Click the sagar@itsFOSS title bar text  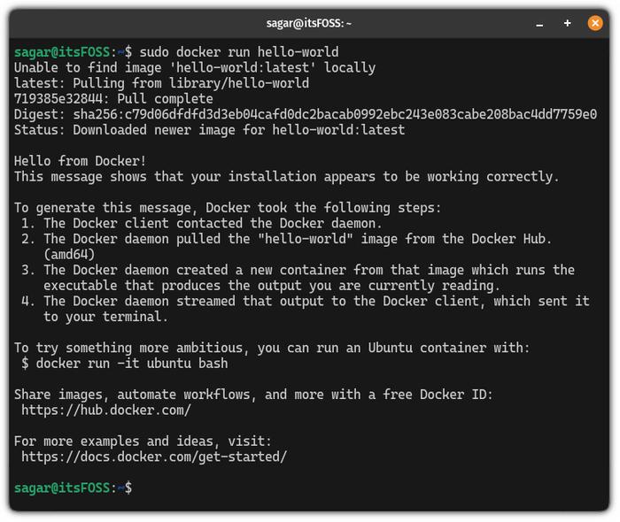(x=309, y=24)
